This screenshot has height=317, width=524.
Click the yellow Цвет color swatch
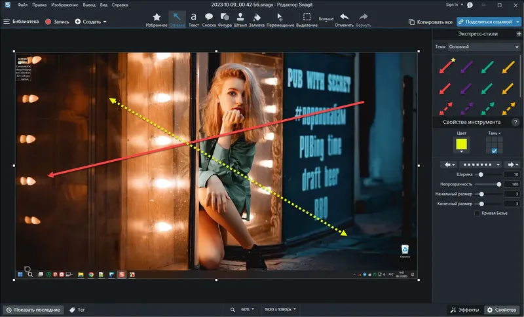(x=461, y=144)
